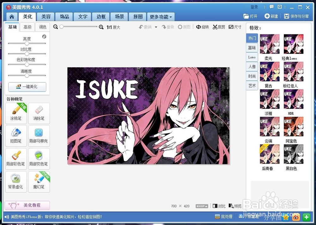Viewport: 316px width, 225px height.
Task: Click the 打开 open file icon
Action: pyautogui.click(x=250, y=16)
